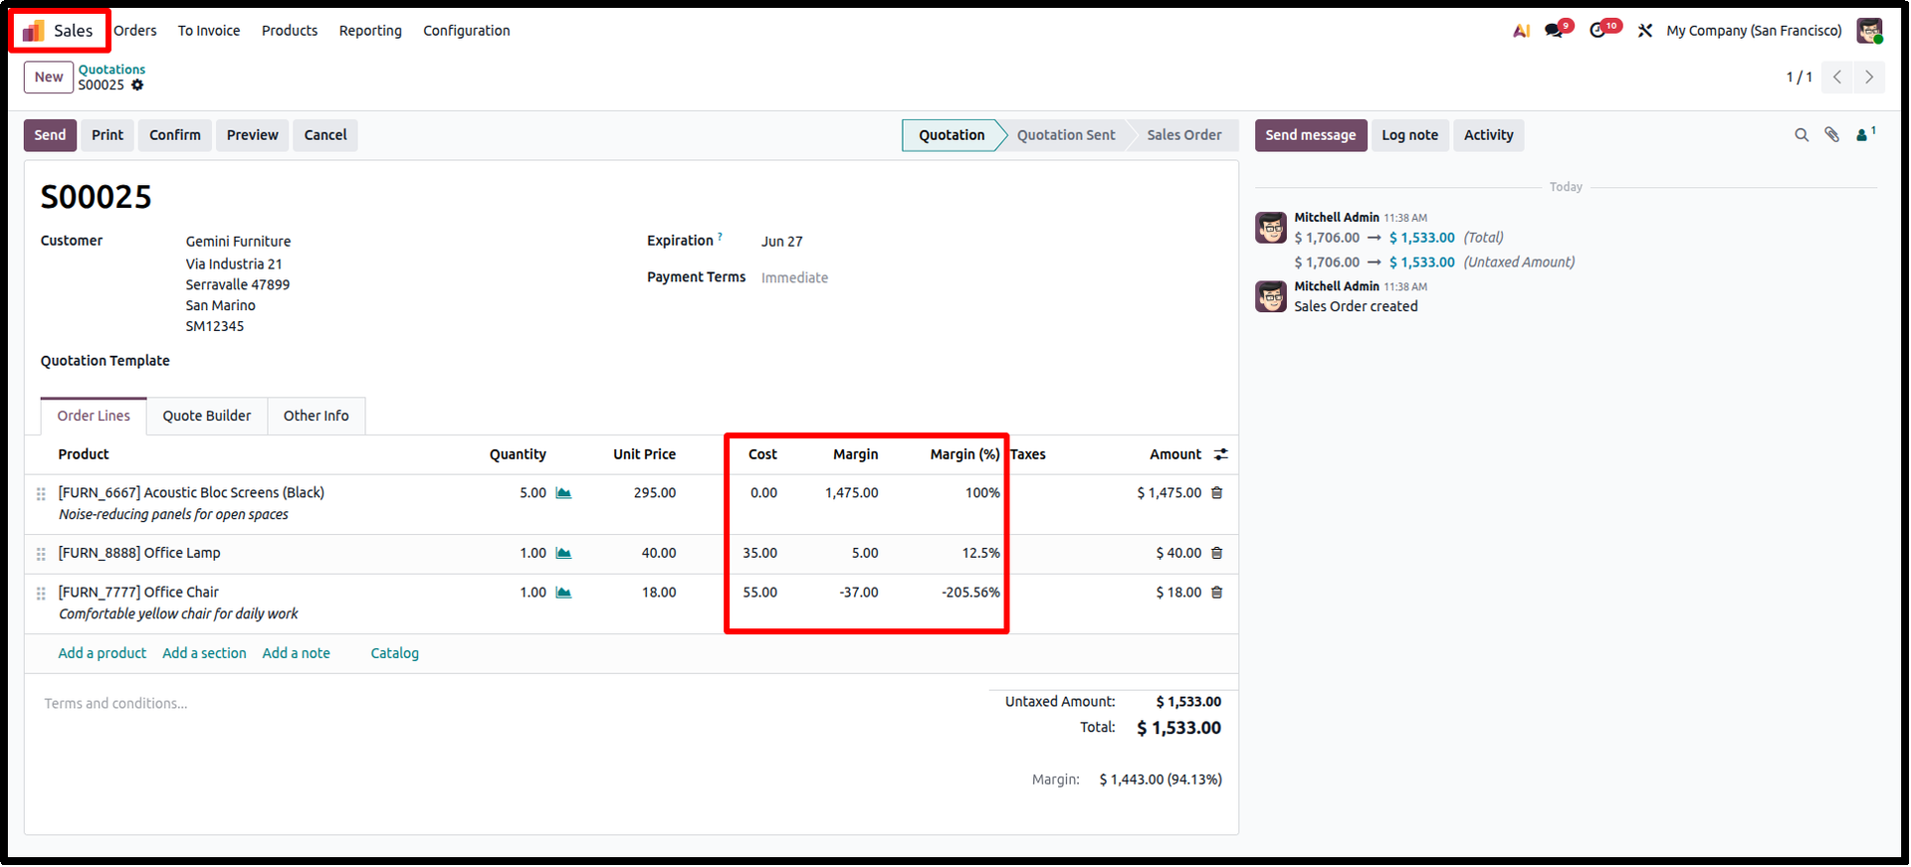Viewport: 1911px width, 867px height.
Task: Open the To Invoice menu
Action: (x=209, y=31)
